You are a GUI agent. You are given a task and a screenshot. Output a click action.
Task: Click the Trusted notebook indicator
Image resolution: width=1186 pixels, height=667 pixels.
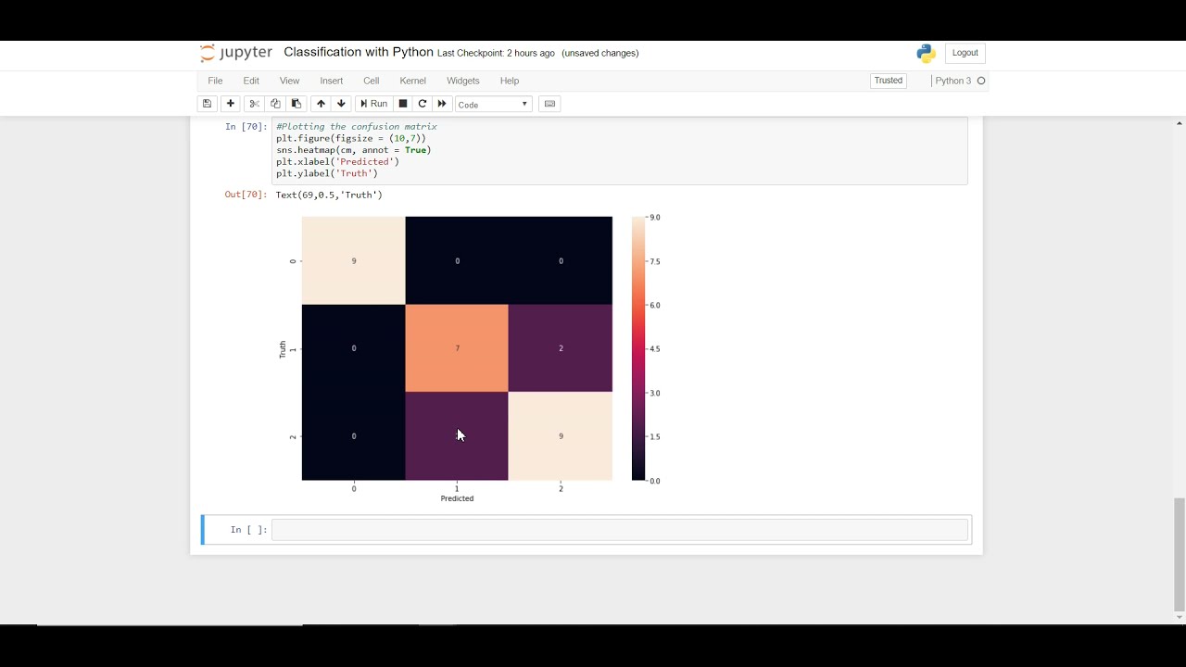(888, 81)
